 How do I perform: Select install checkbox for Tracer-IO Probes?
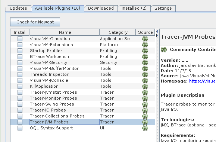[x=20, y=110]
